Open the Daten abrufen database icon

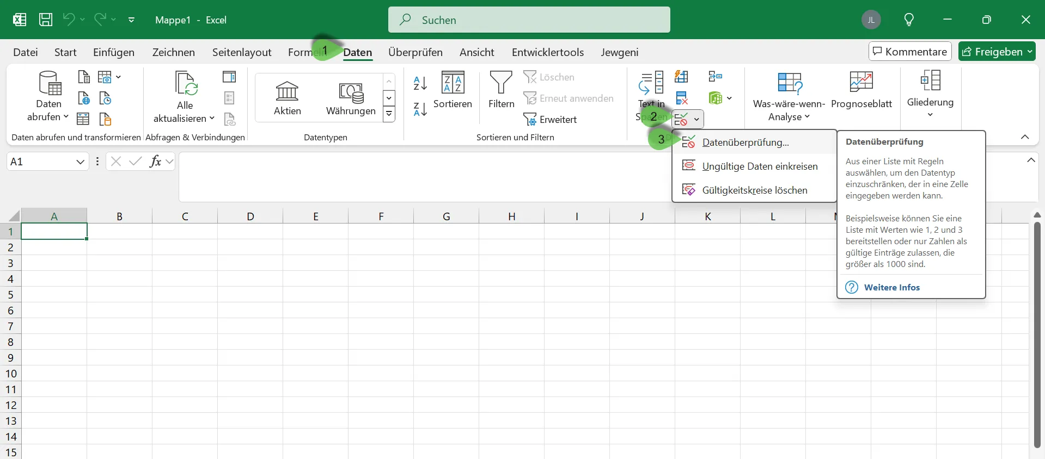coord(50,83)
